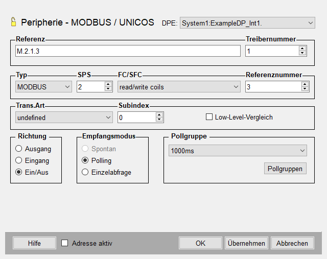This screenshot has width=327, height=259.
Task: Decrease the Treibernummer value with down arrow
Action: tap(302, 53)
